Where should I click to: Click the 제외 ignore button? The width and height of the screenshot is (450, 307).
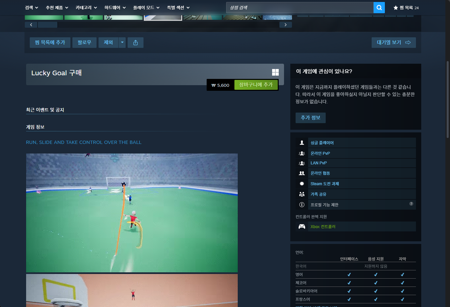tap(108, 43)
